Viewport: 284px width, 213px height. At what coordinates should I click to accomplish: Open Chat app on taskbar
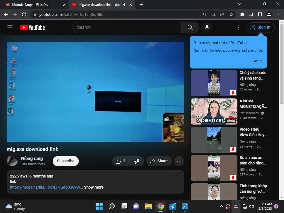tap(136, 206)
